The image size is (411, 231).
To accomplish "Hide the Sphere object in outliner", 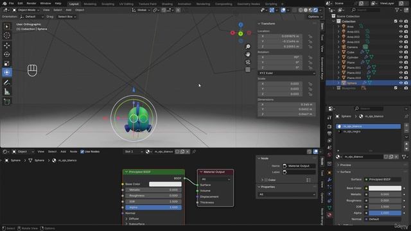I will (x=401, y=83).
